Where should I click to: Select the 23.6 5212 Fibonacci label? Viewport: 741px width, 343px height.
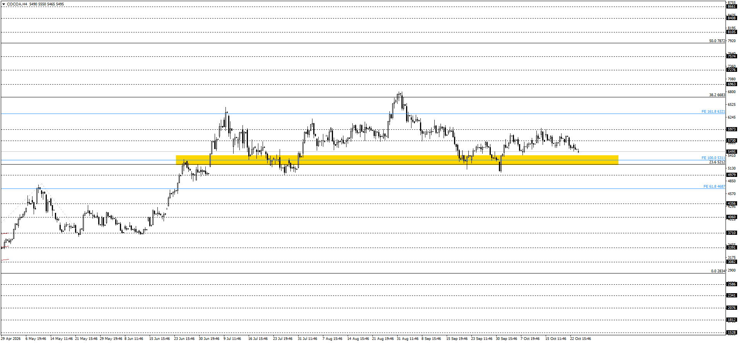[717, 162]
